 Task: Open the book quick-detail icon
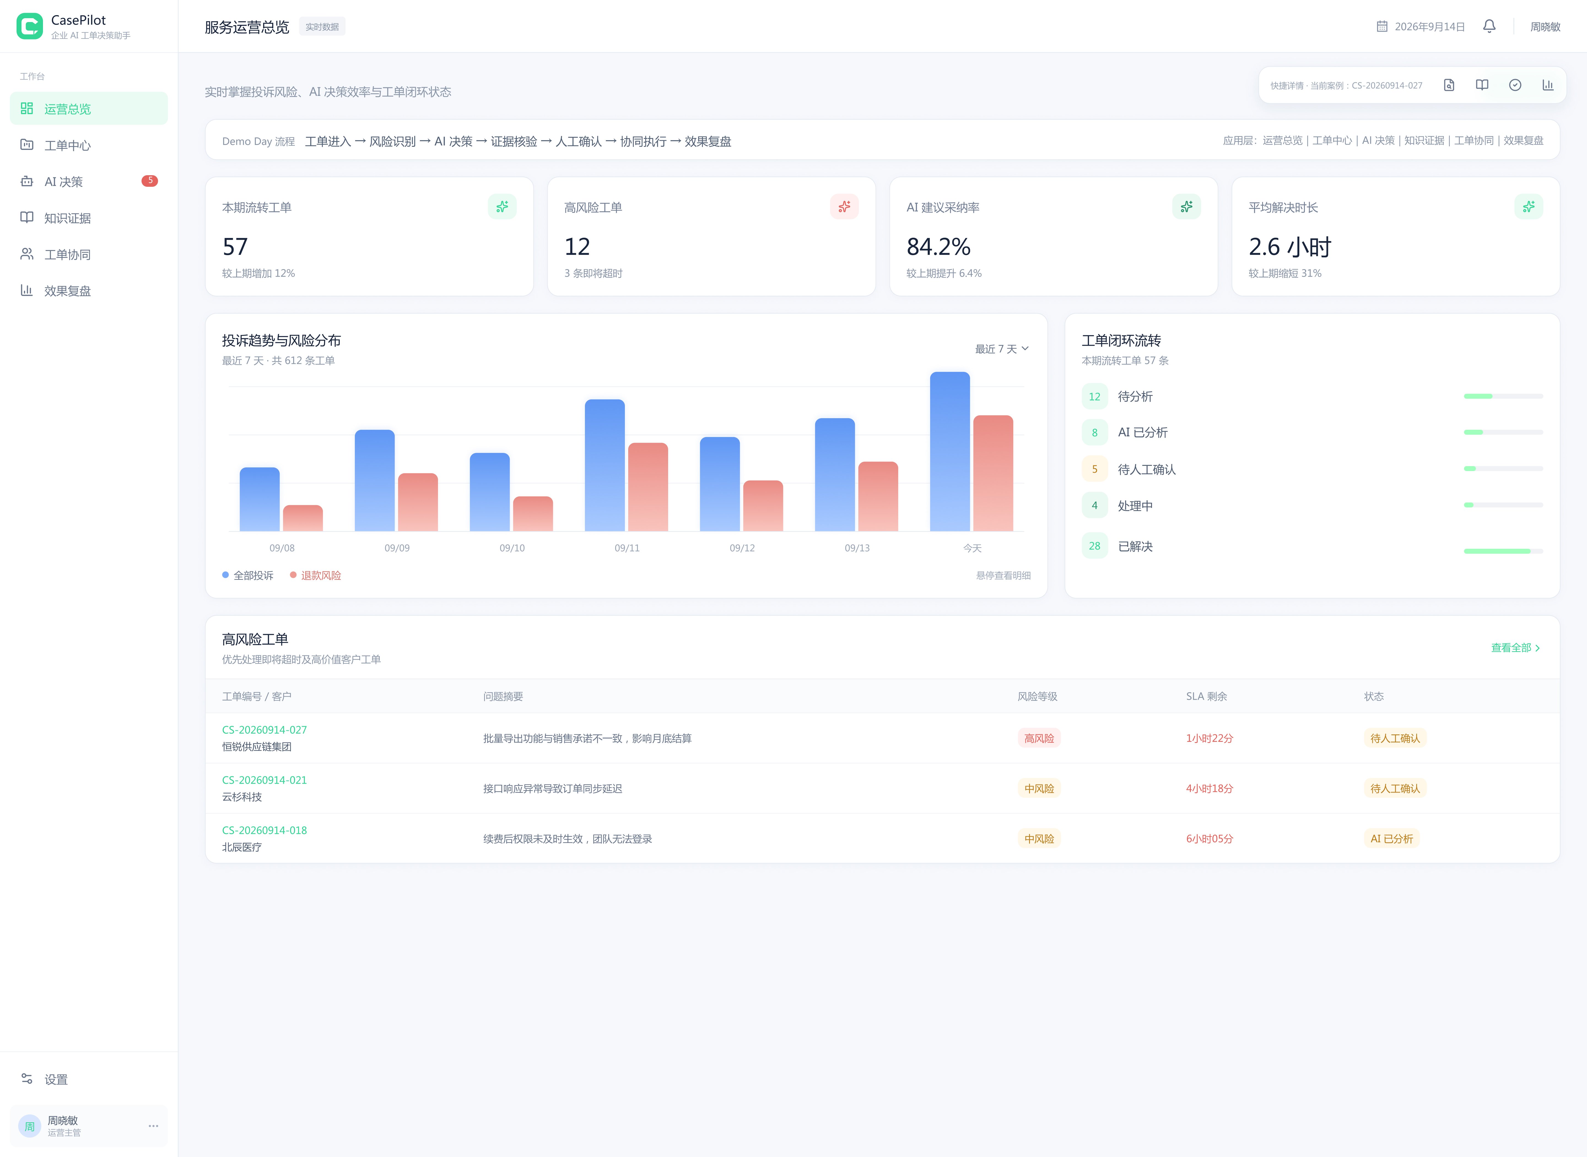tap(1482, 85)
